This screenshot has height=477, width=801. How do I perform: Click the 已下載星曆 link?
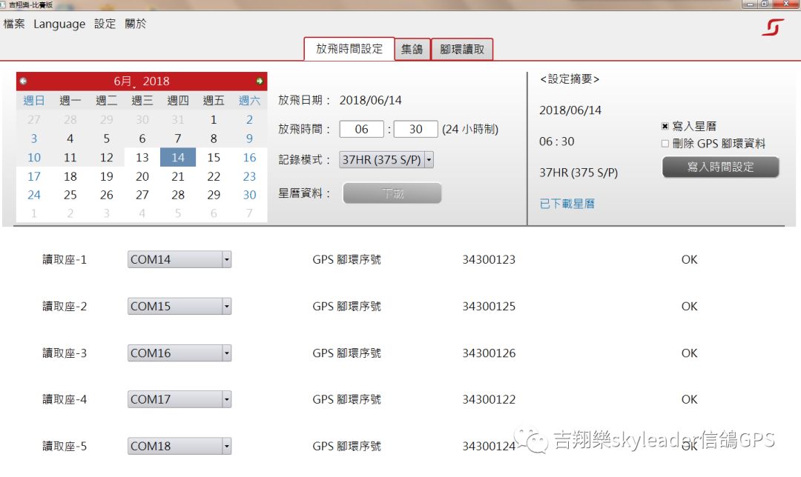567,204
